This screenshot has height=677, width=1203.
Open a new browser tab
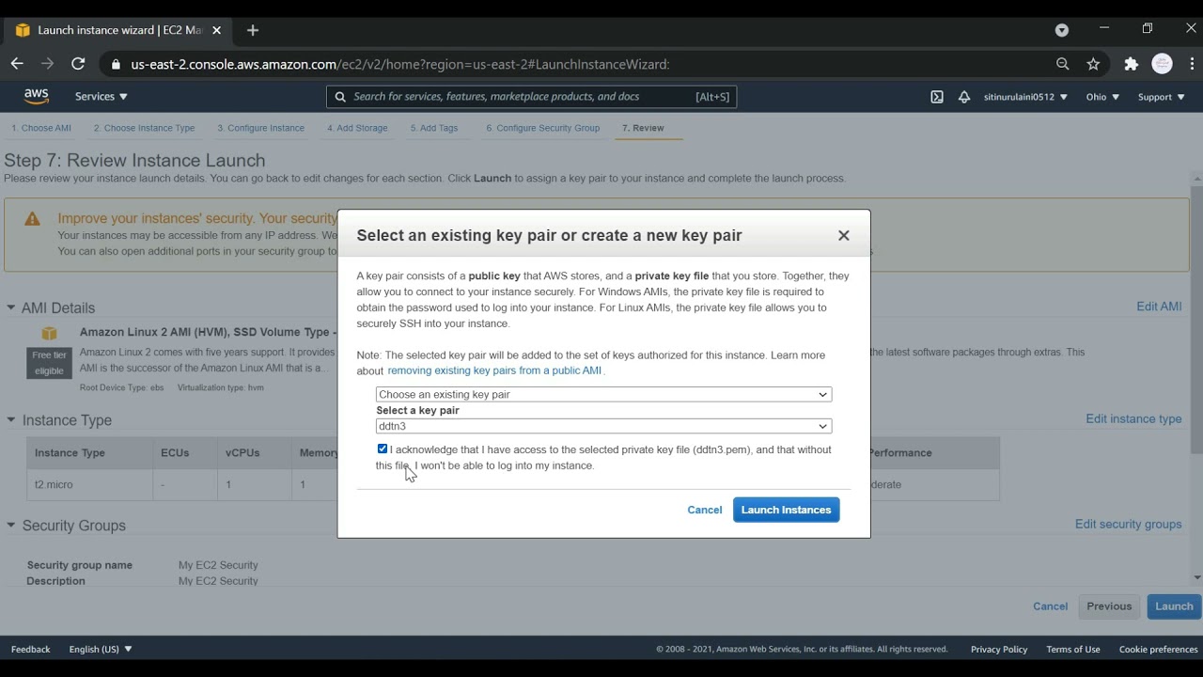click(252, 30)
